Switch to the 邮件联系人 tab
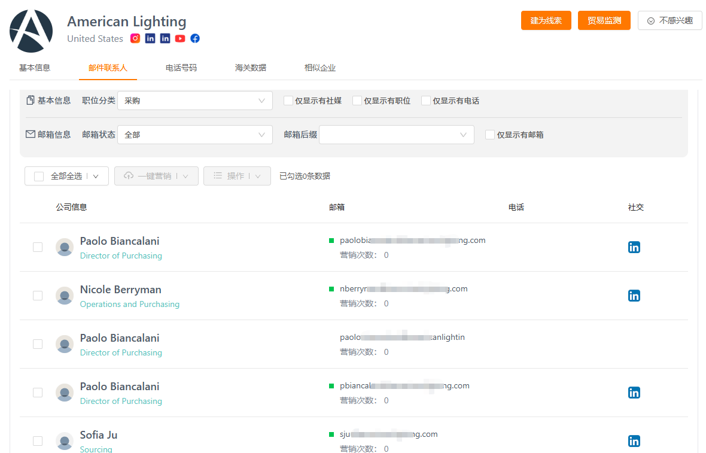Viewport: 706px width, 453px height. point(108,68)
